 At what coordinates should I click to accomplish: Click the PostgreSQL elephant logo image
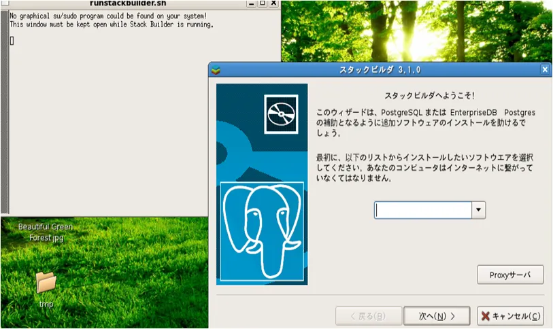262,231
